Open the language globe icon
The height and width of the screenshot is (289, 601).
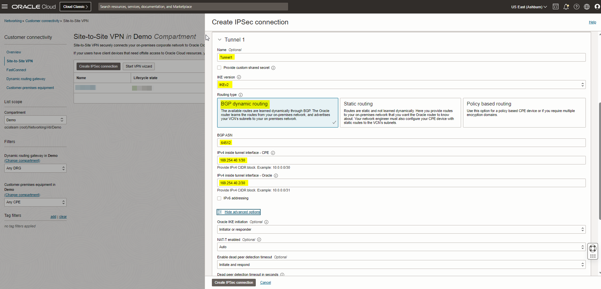point(587,7)
